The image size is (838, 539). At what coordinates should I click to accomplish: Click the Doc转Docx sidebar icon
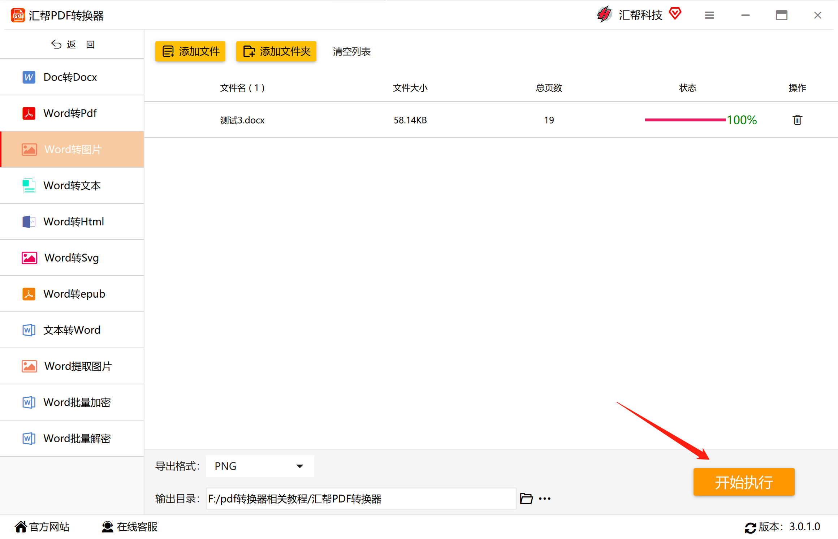click(29, 77)
